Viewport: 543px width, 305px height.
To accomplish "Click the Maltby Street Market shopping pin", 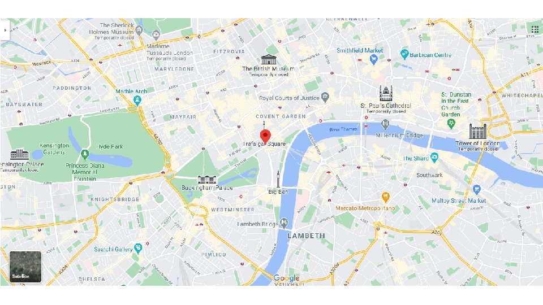I will coord(476,190).
